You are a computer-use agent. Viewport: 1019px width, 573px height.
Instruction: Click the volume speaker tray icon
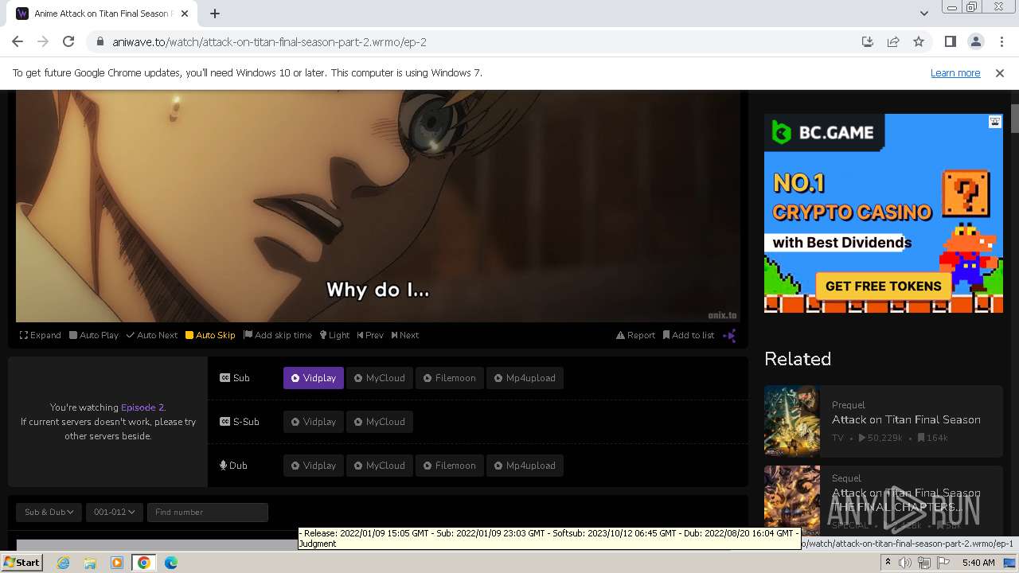coord(905,563)
